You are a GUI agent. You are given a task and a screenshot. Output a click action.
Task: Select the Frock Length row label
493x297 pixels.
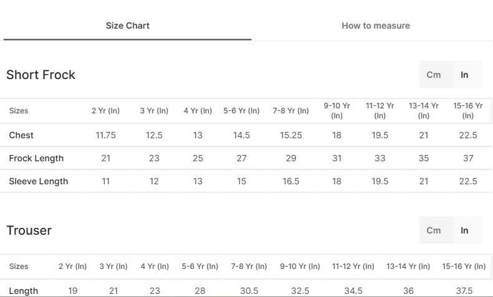coord(36,158)
